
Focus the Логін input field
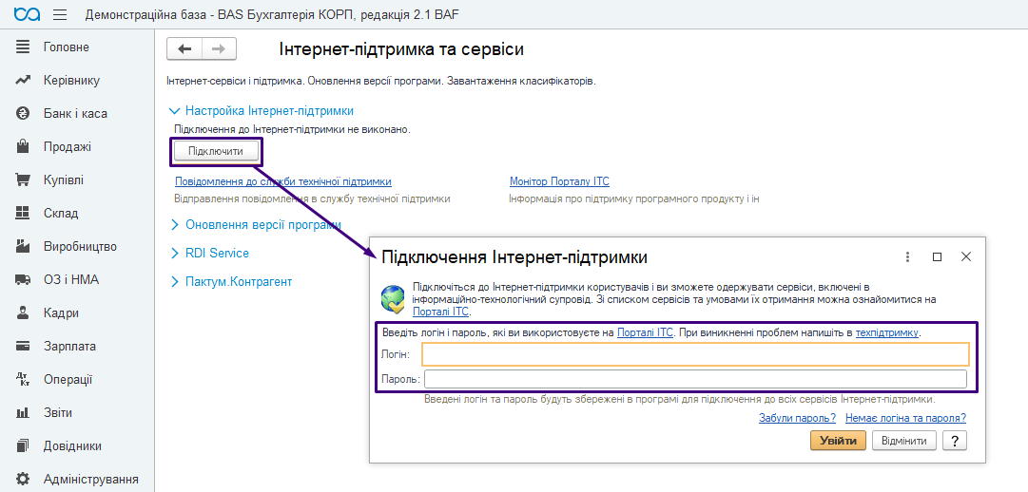(x=695, y=354)
